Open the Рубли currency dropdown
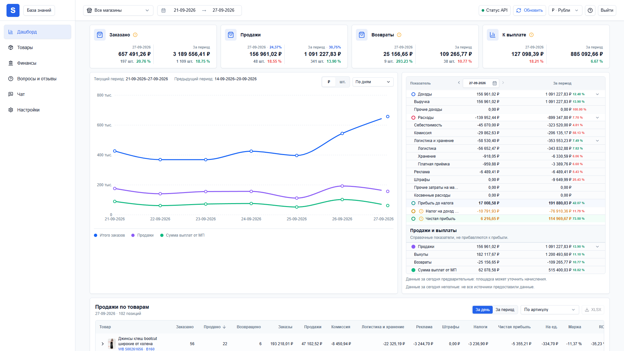Image resolution: width=624 pixels, height=351 pixels. click(x=565, y=10)
